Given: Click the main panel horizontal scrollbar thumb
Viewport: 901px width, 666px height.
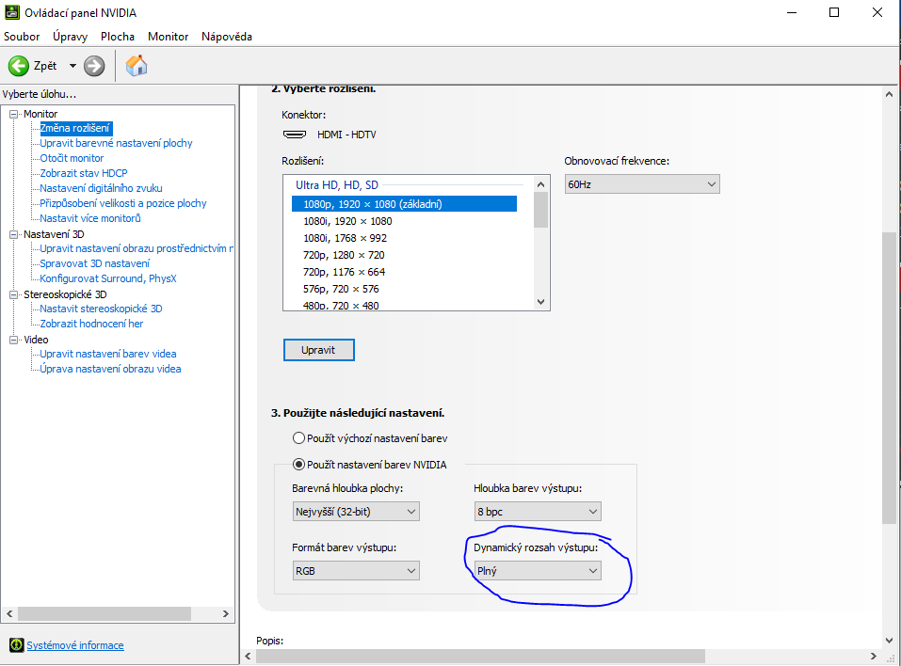Looking at the screenshot, I should coord(480,656).
